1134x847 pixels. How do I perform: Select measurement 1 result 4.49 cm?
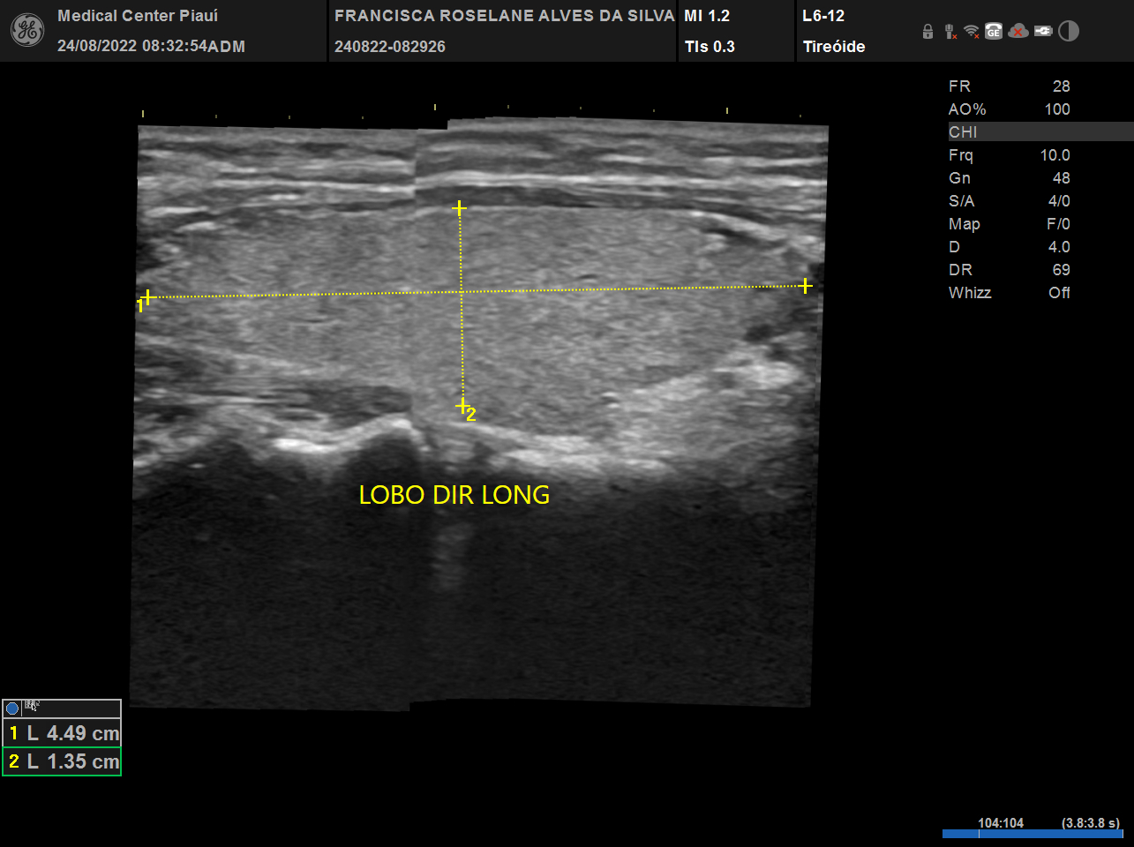point(63,733)
